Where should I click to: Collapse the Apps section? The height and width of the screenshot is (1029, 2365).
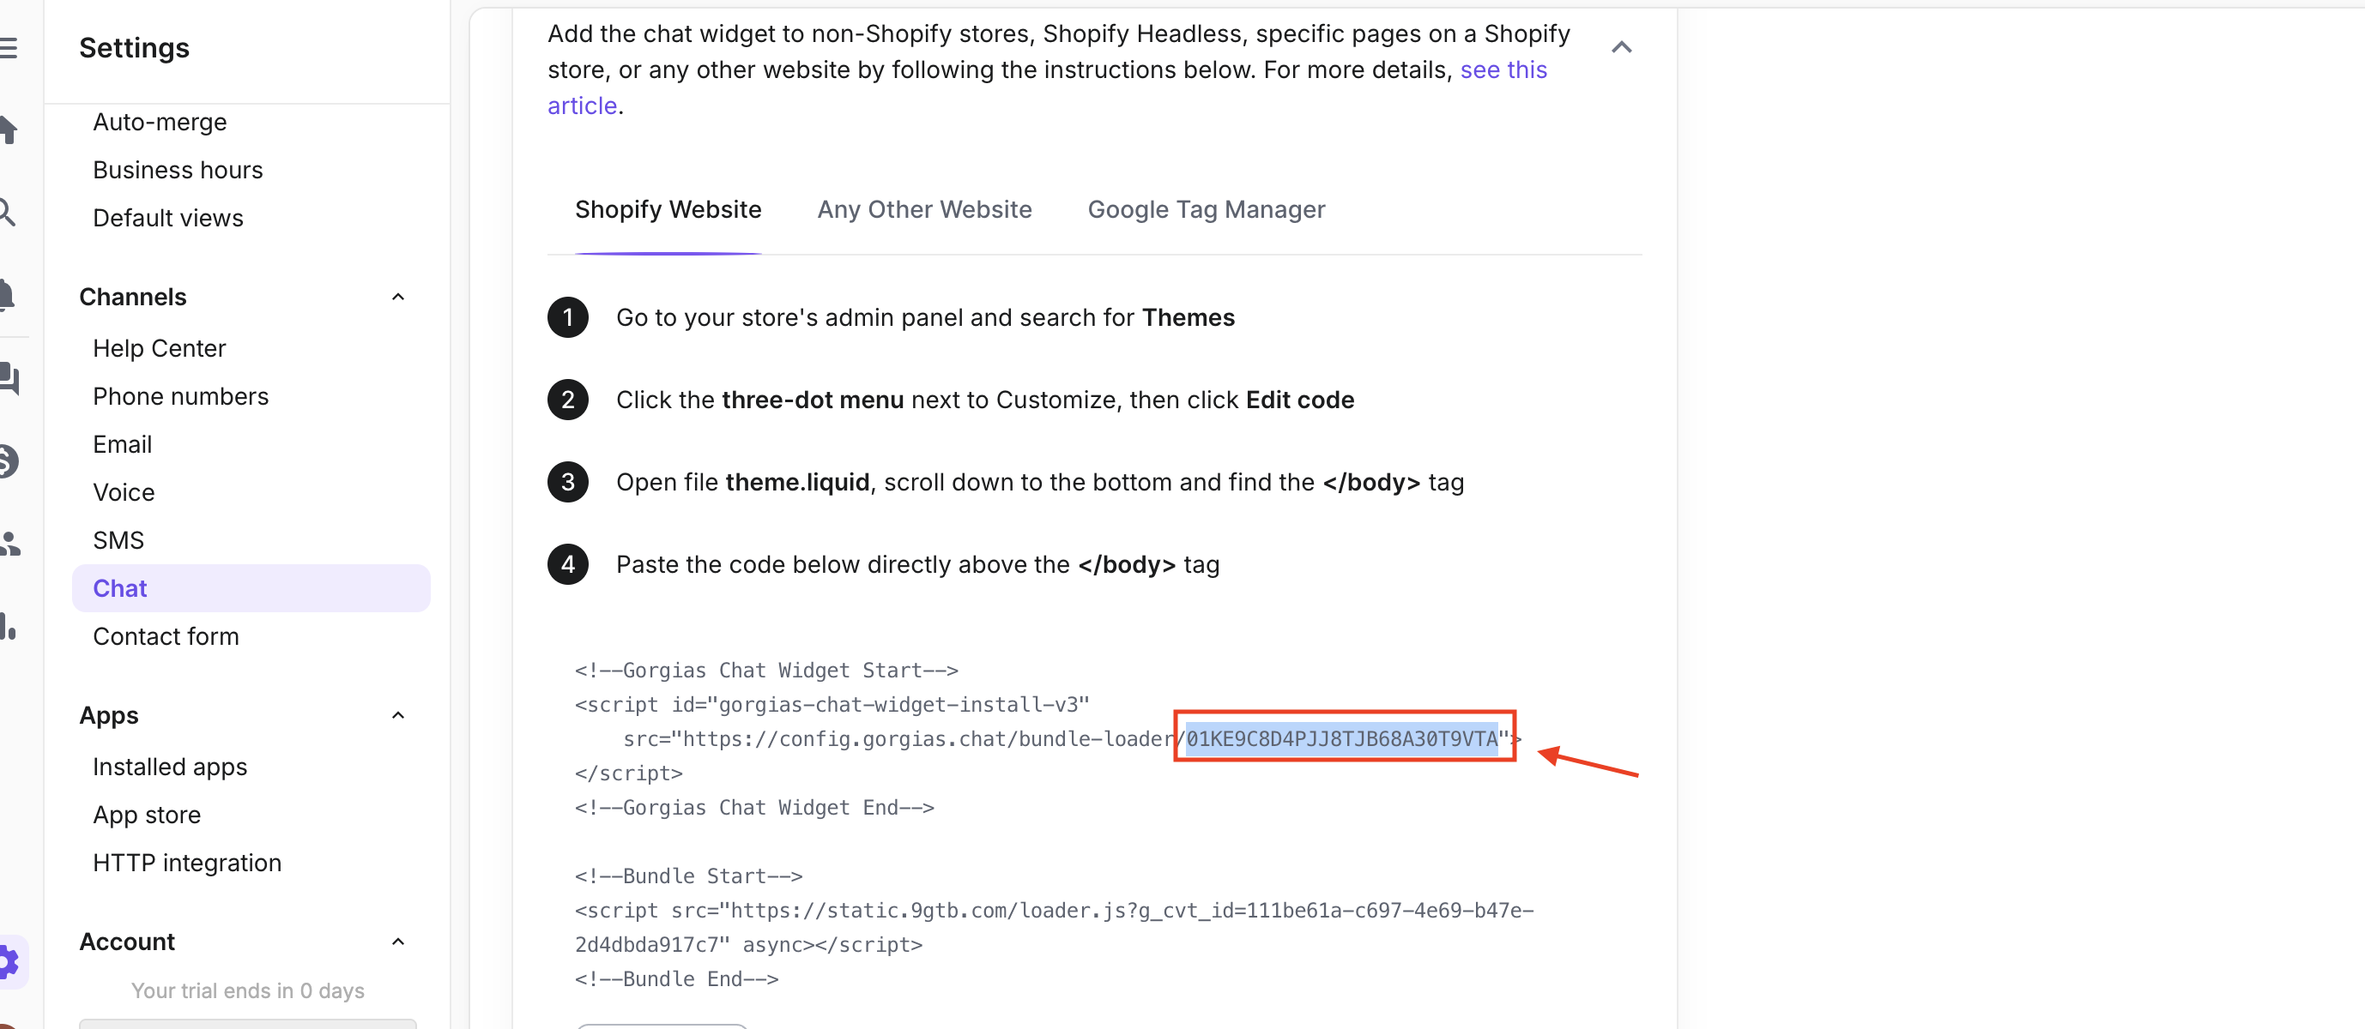click(397, 715)
